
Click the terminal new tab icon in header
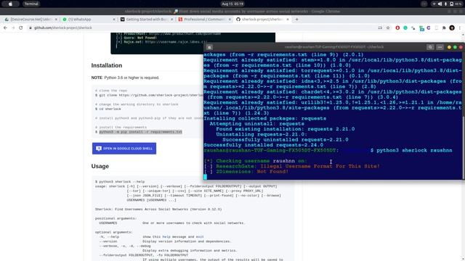209,47
